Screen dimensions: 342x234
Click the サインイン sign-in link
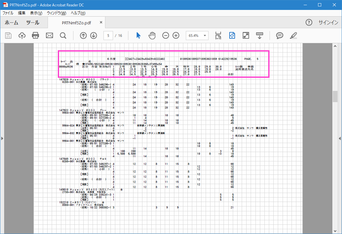click(x=328, y=22)
